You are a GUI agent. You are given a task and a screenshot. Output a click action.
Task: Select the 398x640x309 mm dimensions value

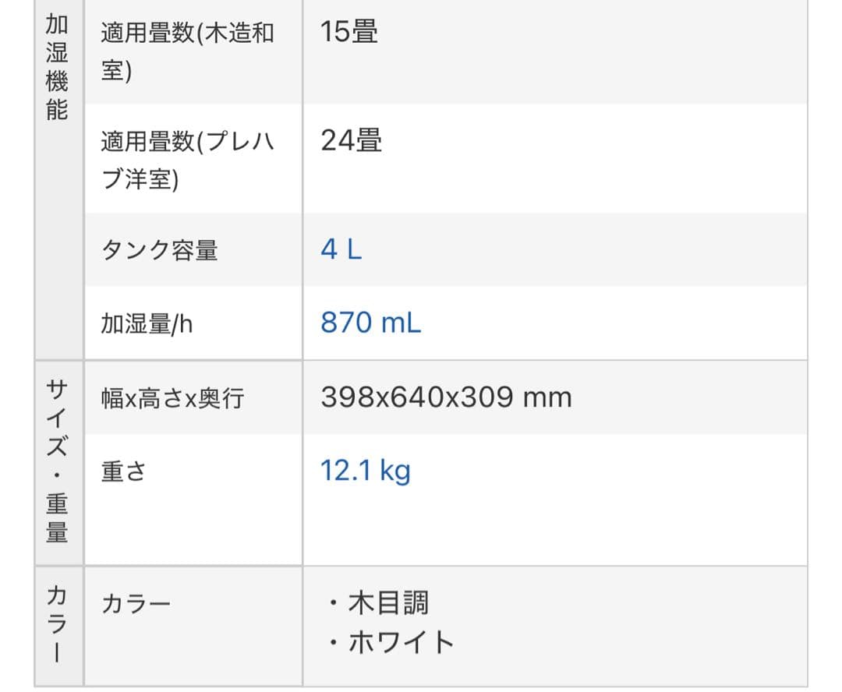pyautogui.click(x=446, y=397)
